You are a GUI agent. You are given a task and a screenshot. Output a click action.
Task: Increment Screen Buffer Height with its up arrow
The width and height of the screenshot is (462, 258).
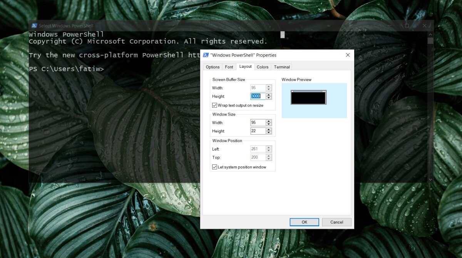pyautogui.click(x=268, y=94)
